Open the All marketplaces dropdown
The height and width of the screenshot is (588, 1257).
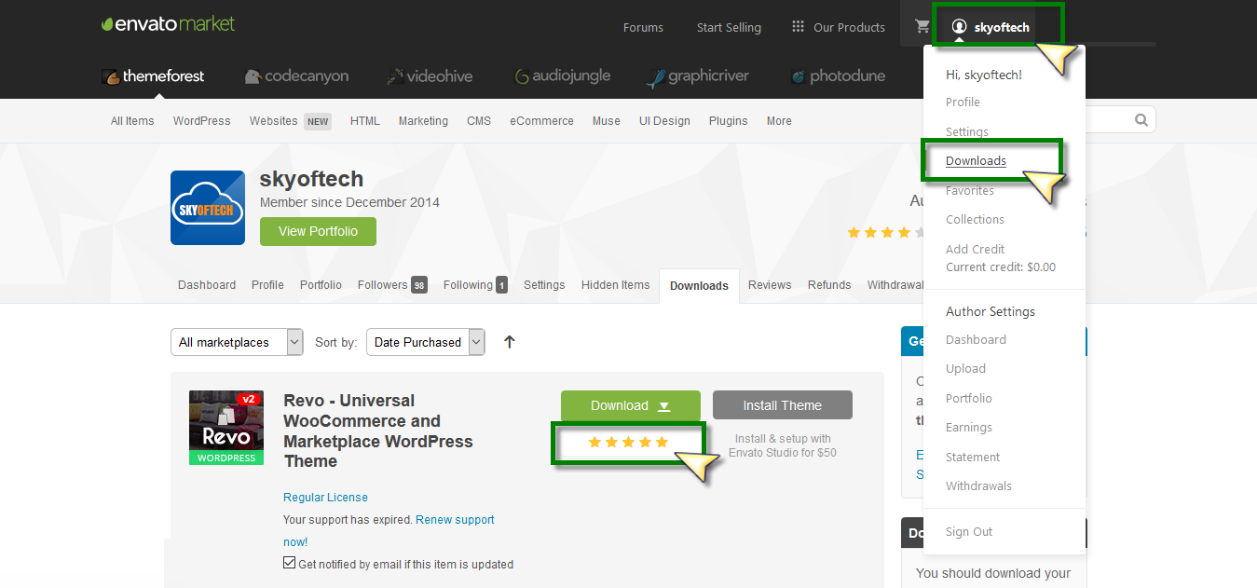(237, 342)
